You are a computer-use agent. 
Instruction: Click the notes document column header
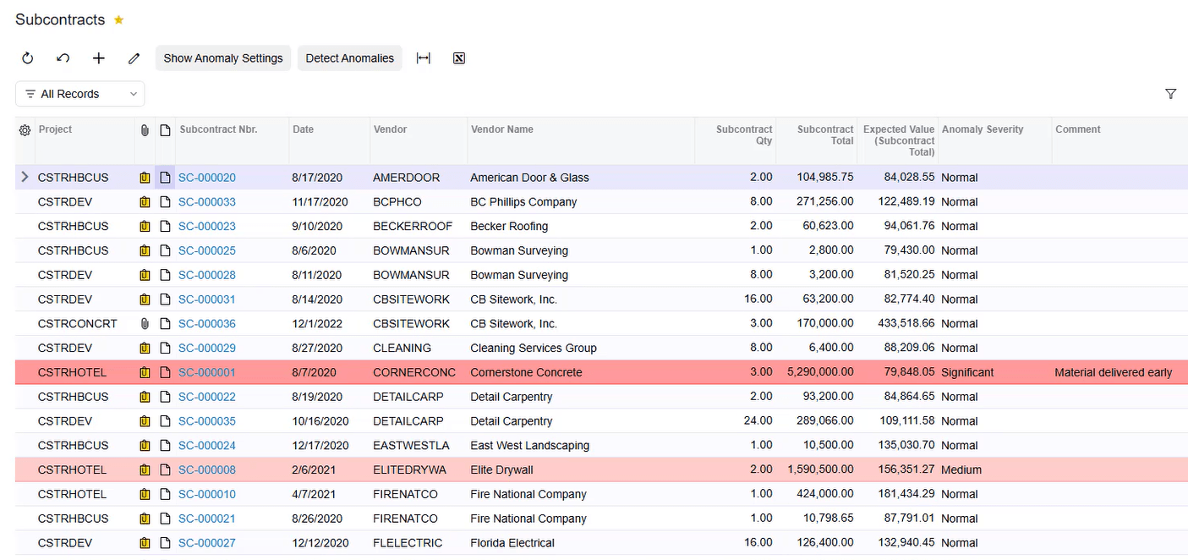pos(165,130)
